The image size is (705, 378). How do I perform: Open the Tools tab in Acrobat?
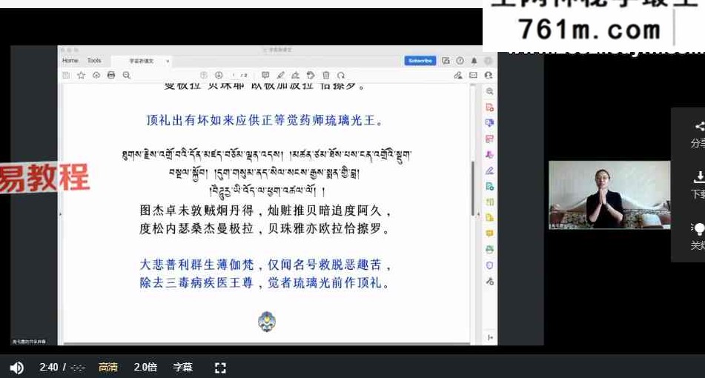(x=94, y=60)
